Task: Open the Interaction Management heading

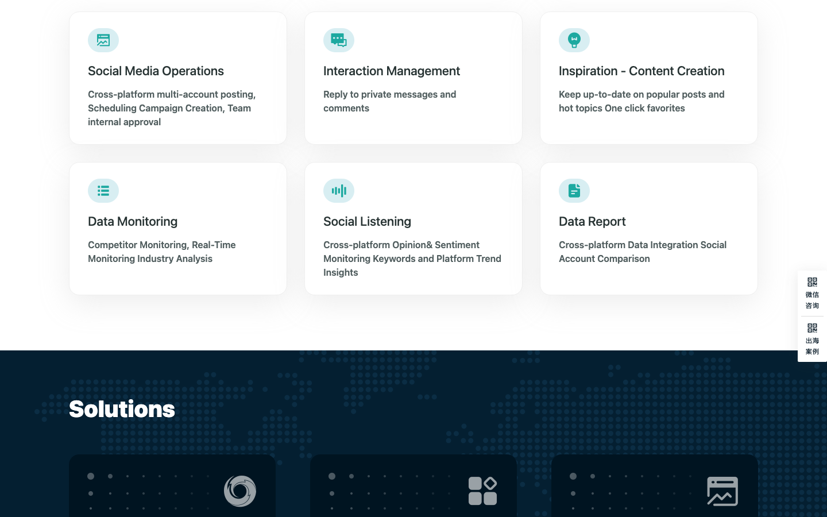Action: tap(392, 71)
